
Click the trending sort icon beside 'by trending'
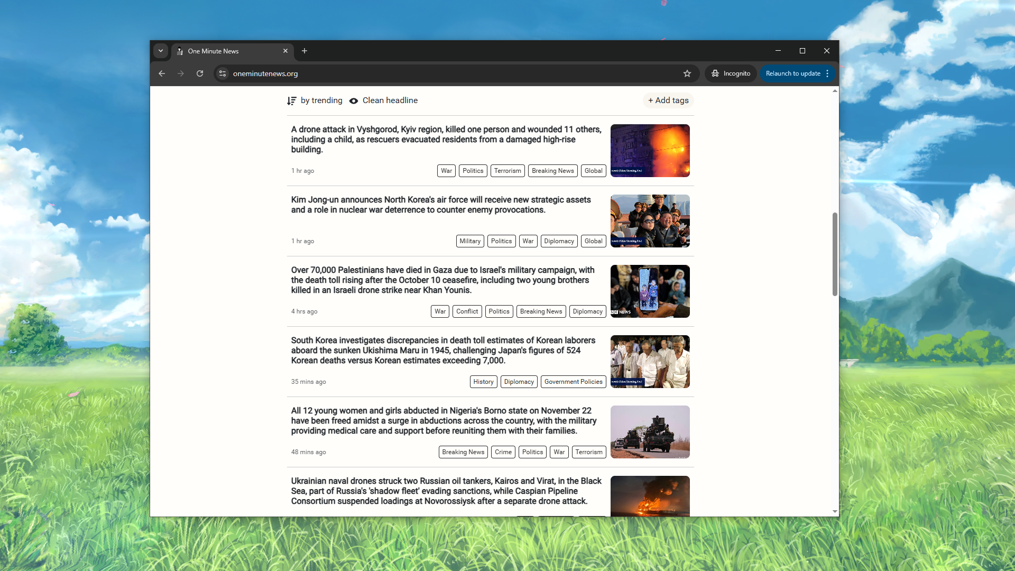click(x=291, y=100)
